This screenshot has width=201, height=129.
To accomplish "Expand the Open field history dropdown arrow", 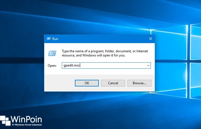I will coord(148,66).
